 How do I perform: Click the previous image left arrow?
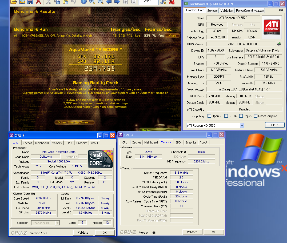point(109,2)
